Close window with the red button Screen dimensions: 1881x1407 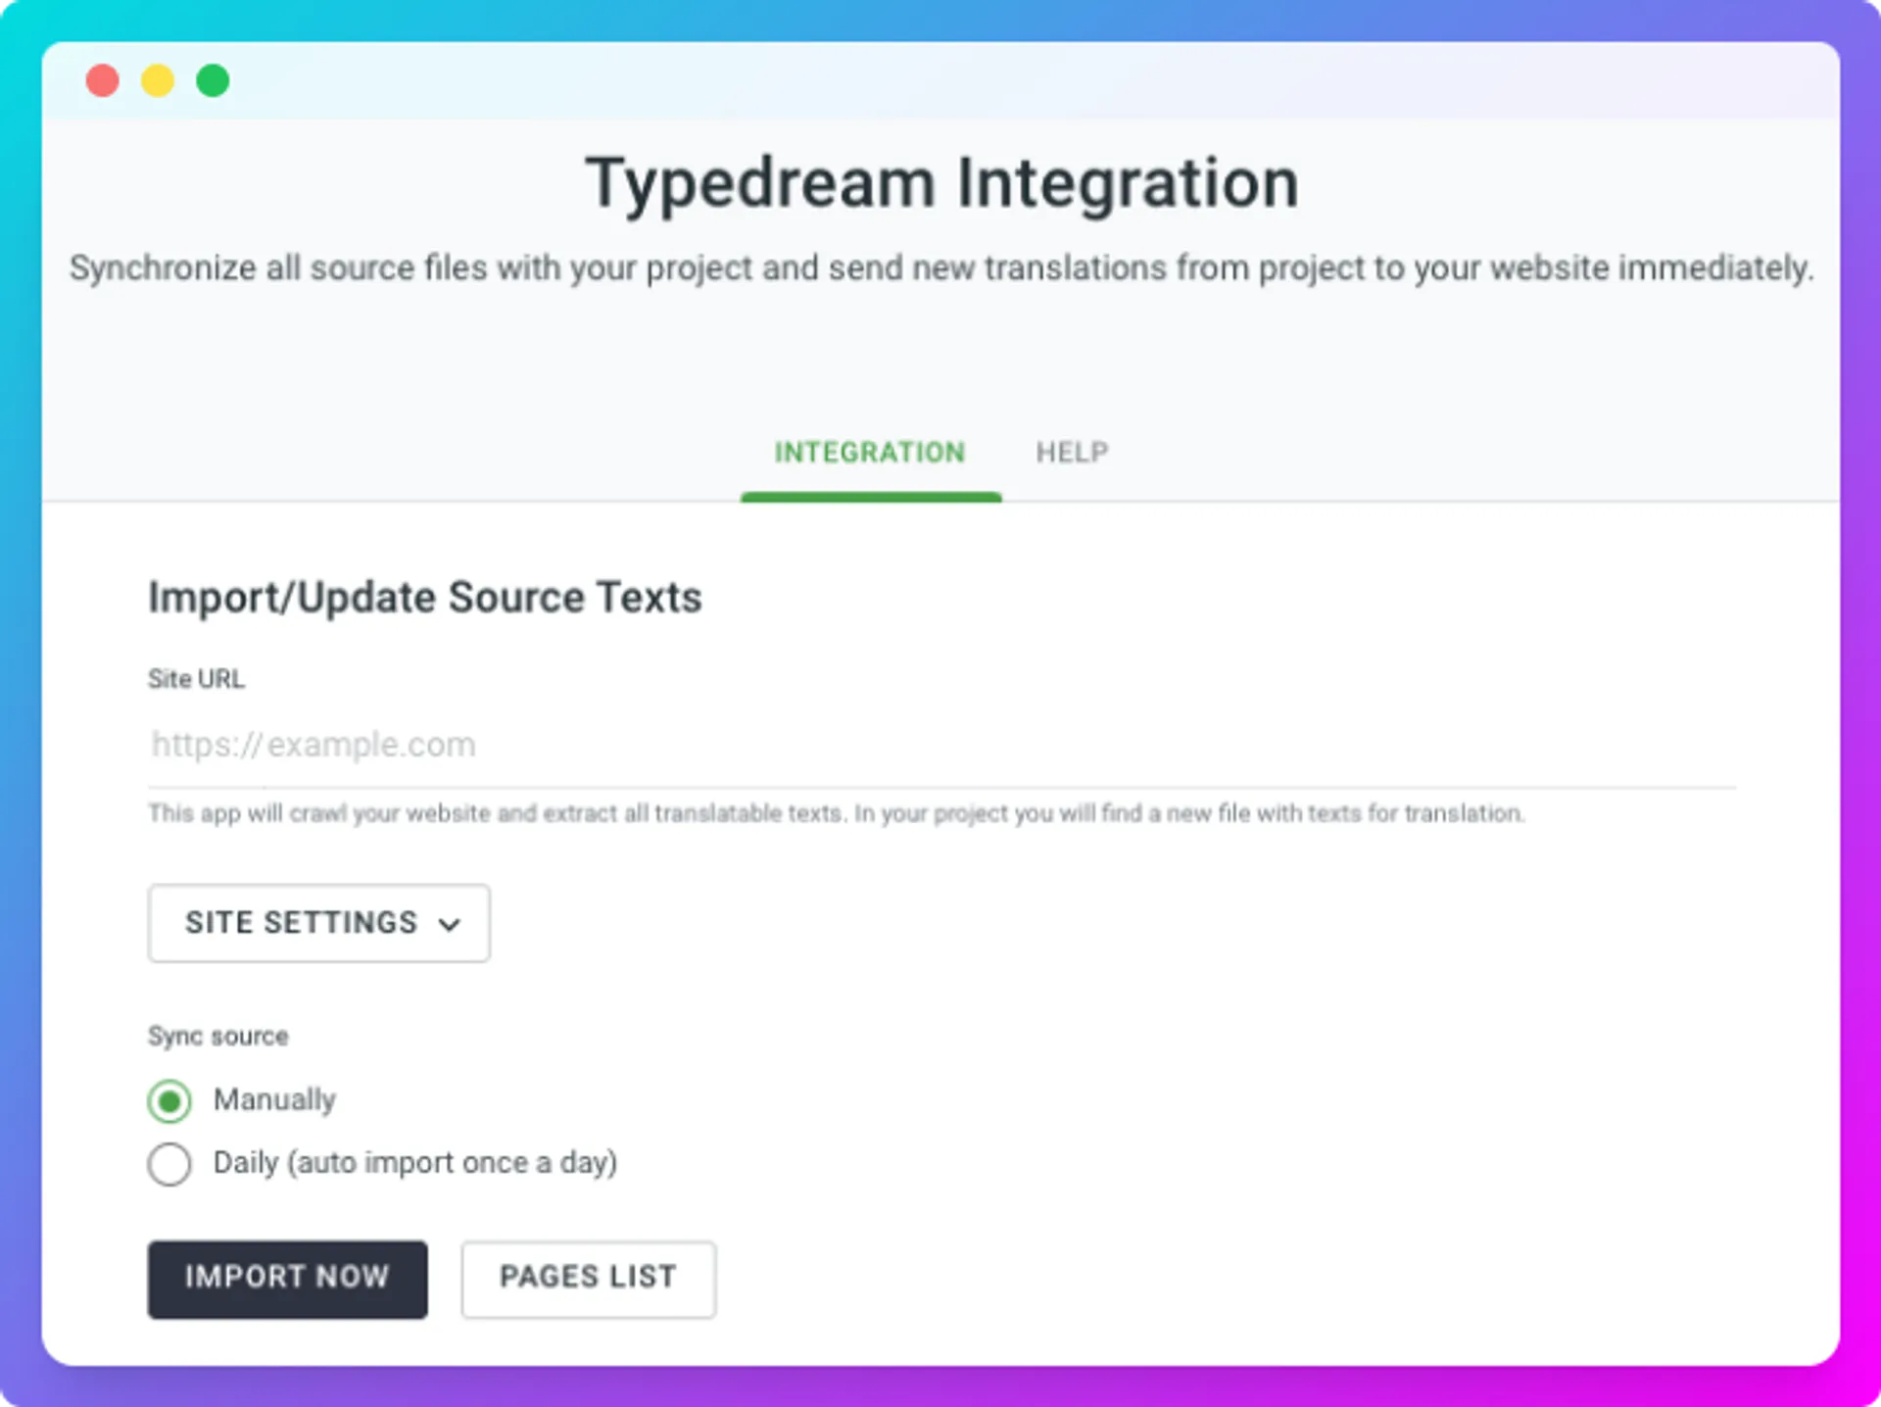[103, 80]
